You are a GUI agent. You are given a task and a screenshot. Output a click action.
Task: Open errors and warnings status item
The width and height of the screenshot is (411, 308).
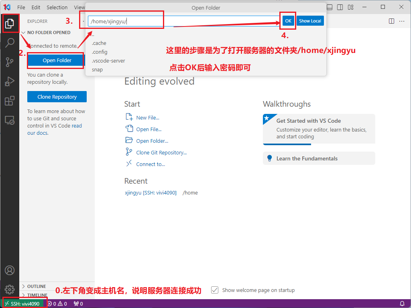pos(57,304)
